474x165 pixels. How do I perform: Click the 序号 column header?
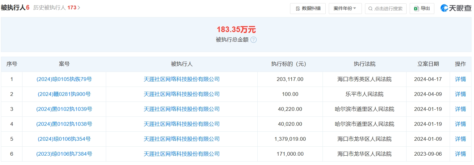(x=12, y=64)
